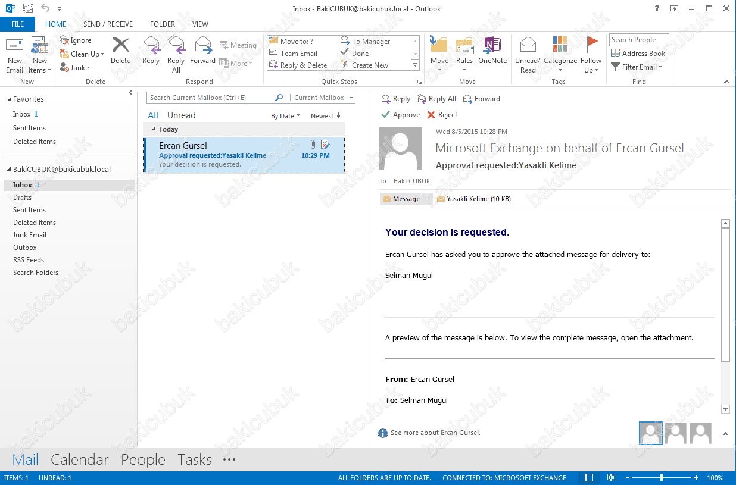Screen dimensions: 736x485
Task: Click the Search Current Mailbox field
Action: click(211, 98)
